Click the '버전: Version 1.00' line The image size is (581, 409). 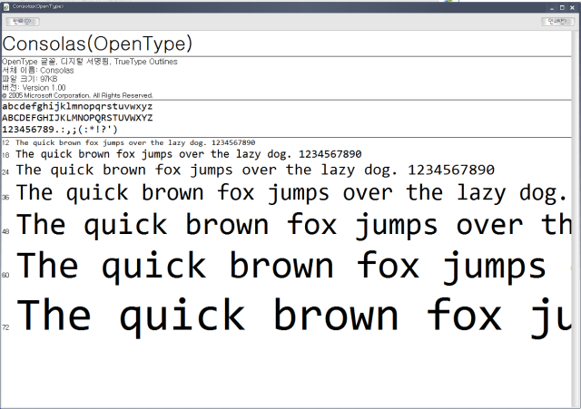(34, 88)
